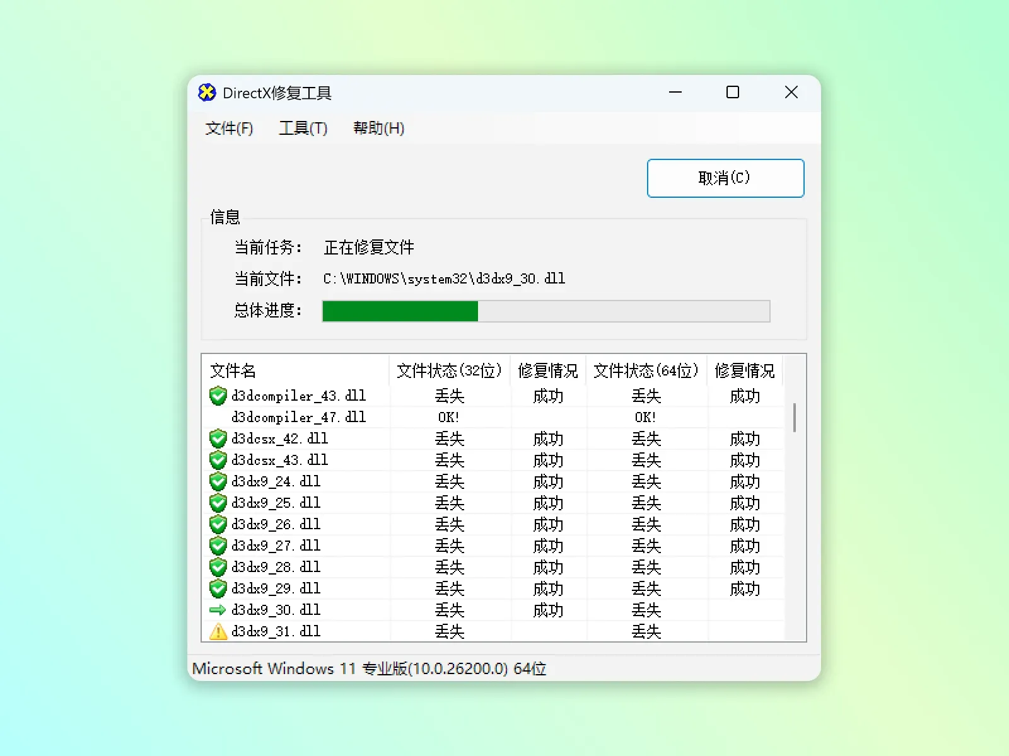Click yellow warning icon beside d3dx9_31.dll
Screen dimensions: 1009x756
(218, 631)
